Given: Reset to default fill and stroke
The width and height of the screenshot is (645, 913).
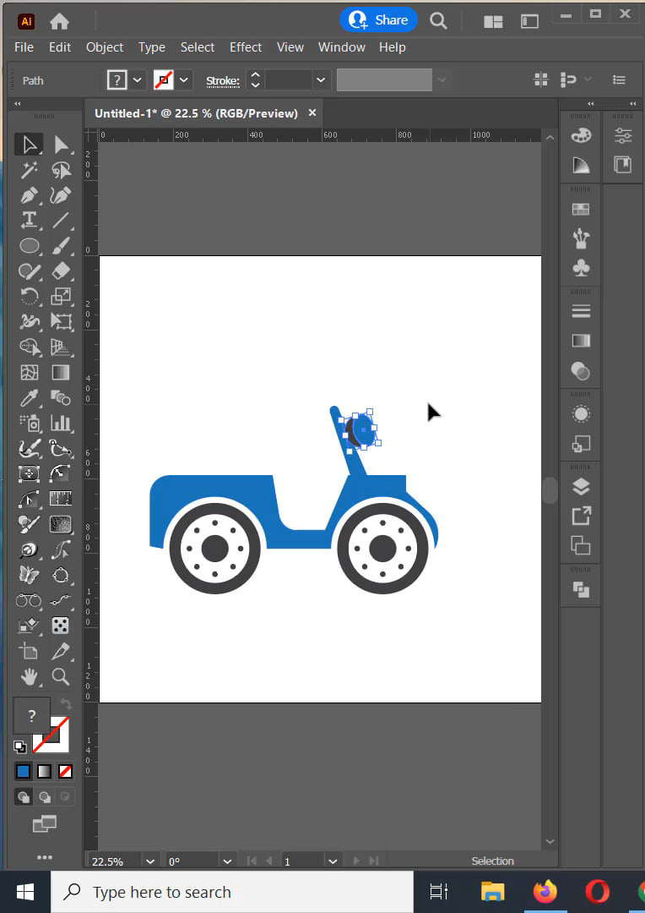Looking at the screenshot, I should pos(19,746).
